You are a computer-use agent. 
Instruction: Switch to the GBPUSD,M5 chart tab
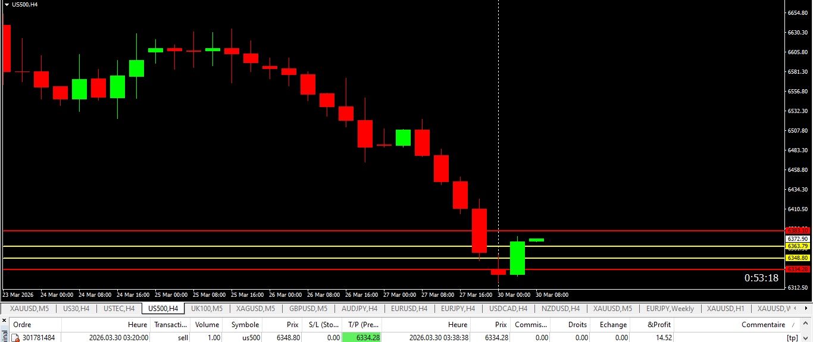[x=308, y=309]
